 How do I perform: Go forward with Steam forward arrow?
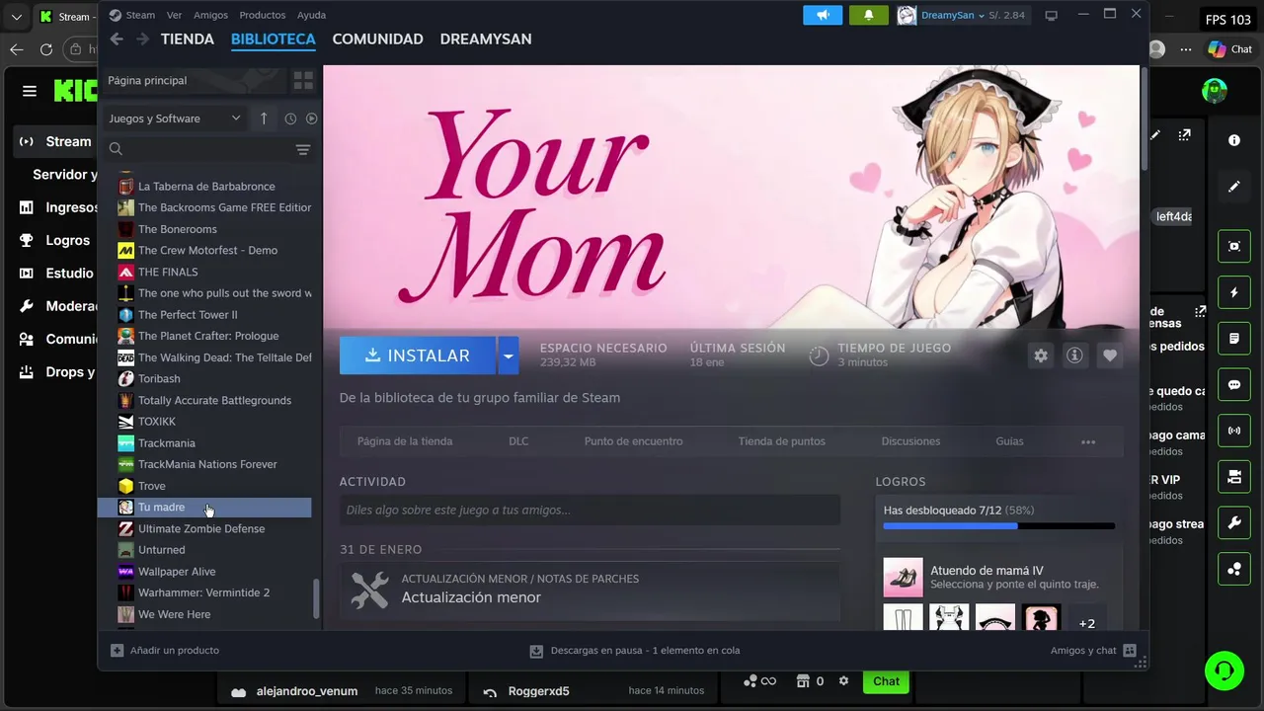tap(142, 39)
